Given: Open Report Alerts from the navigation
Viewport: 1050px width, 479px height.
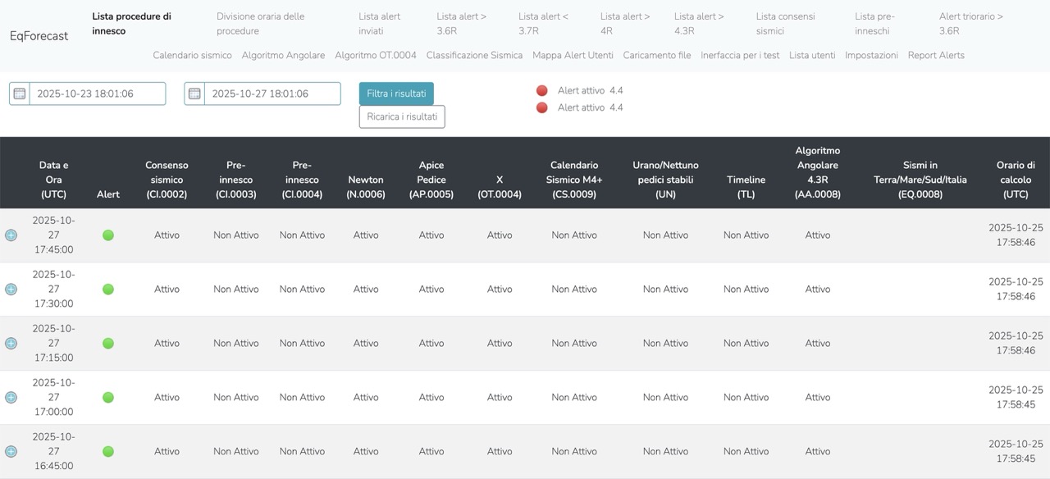Looking at the screenshot, I should [936, 55].
